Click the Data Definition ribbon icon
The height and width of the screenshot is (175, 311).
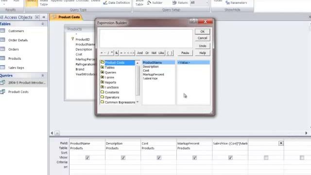(x=105, y=2)
